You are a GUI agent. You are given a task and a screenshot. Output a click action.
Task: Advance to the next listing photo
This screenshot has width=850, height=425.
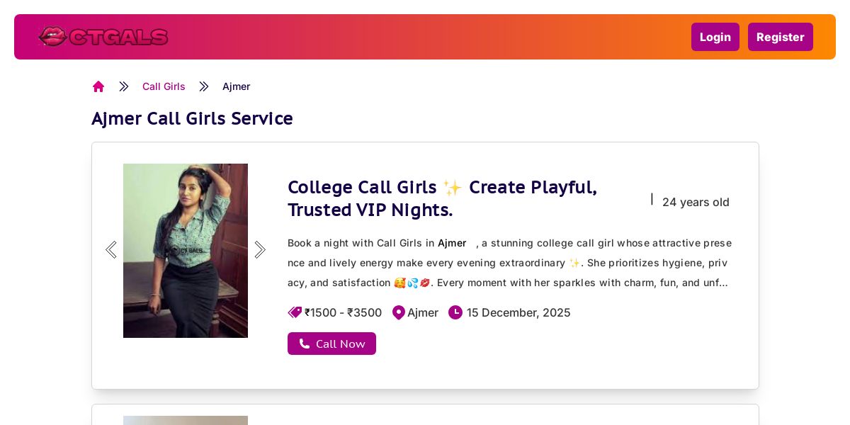(260, 250)
